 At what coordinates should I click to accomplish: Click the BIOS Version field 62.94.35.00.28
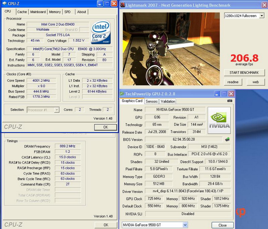(x=184, y=139)
